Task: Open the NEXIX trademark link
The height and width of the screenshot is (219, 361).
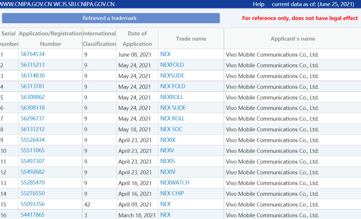Action: pyautogui.click(x=168, y=140)
